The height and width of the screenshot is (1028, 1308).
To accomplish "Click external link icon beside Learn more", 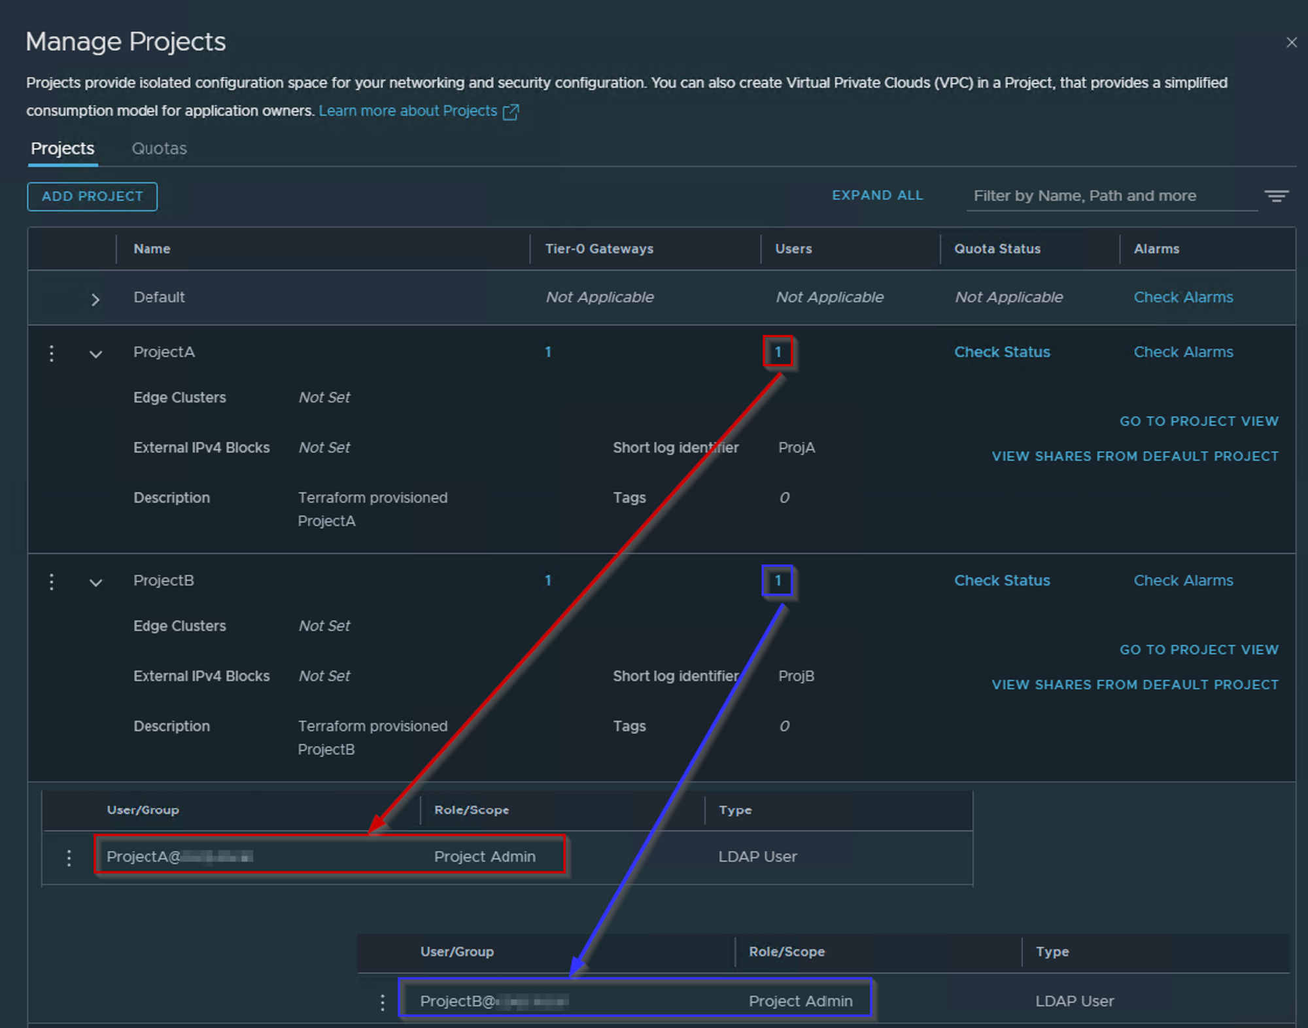I will tap(511, 112).
